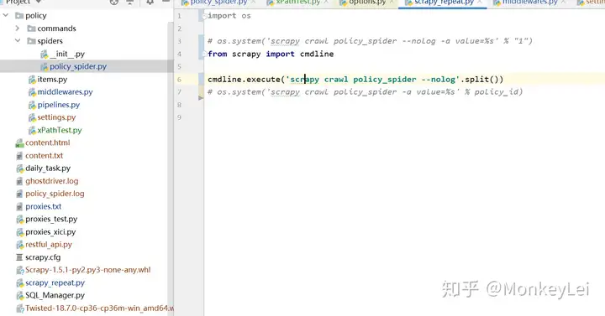Image resolution: width=605 pixels, height=316 pixels.
Task: Click the SQL_Manager.py file icon
Action: click(19, 296)
